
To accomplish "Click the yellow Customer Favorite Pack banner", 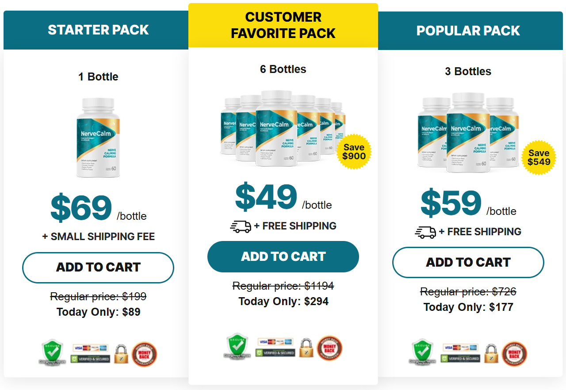I will [x=283, y=25].
